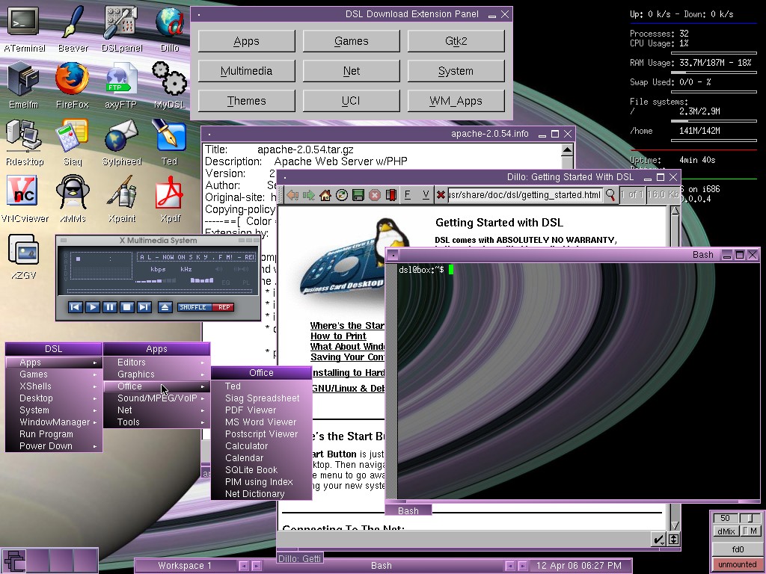Image resolution: width=766 pixels, height=574 pixels.
Task: Follow the How to Print link in Dillo
Action: 337,336
